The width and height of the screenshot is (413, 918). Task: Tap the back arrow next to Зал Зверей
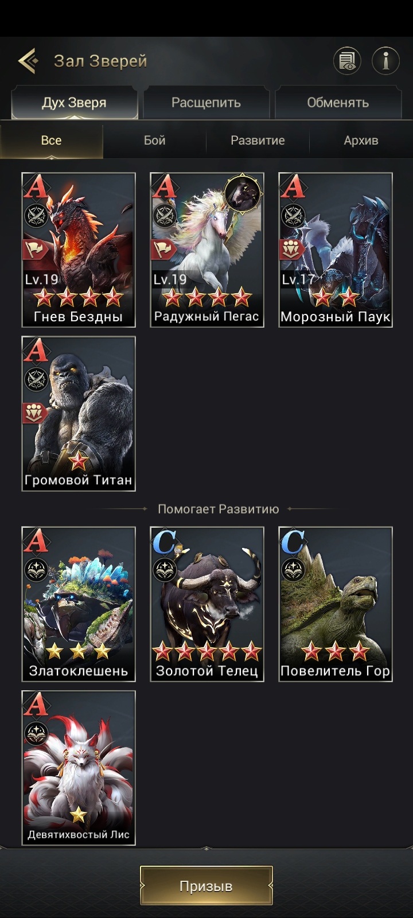[28, 60]
